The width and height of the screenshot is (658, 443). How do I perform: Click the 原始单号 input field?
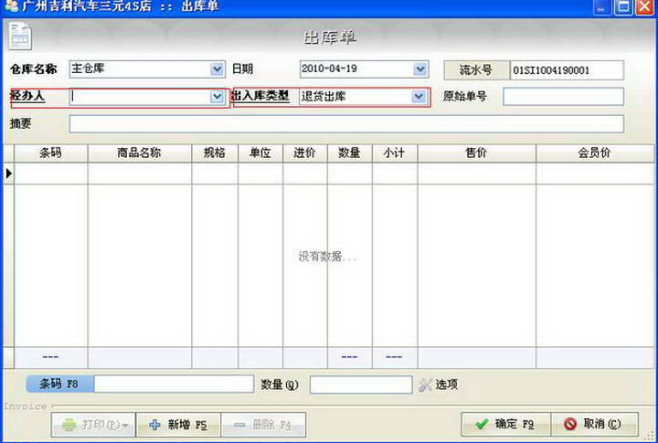tap(563, 97)
